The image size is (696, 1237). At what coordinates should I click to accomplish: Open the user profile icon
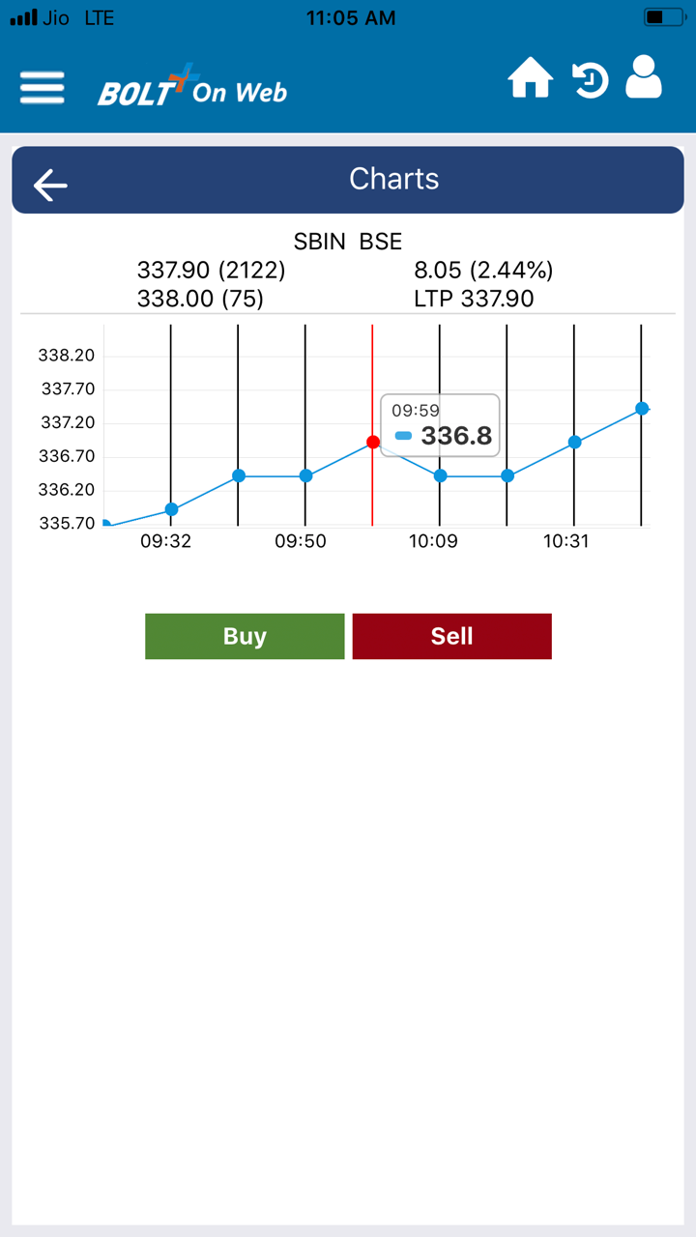click(644, 77)
